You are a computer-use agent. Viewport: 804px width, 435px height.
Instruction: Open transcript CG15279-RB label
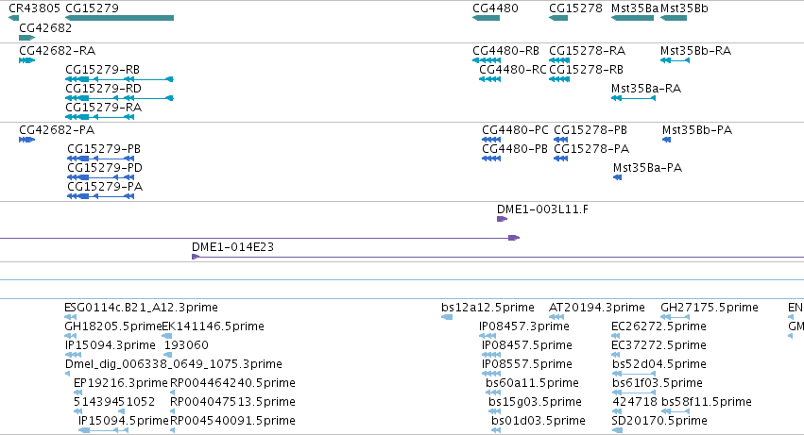[103, 70]
